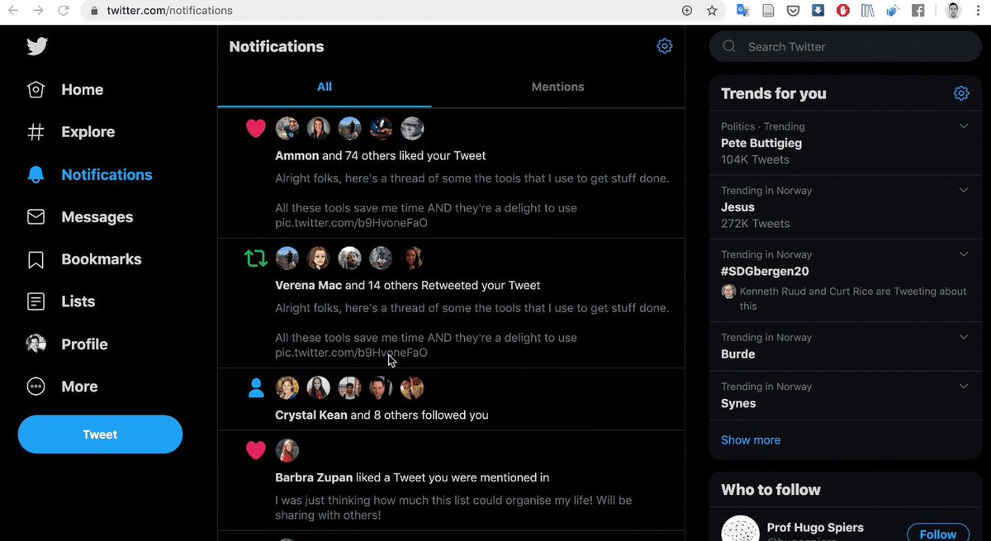Image resolution: width=991 pixels, height=541 pixels.
Task: Click the red Opera-style extension icon
Action: pos(843,11)
